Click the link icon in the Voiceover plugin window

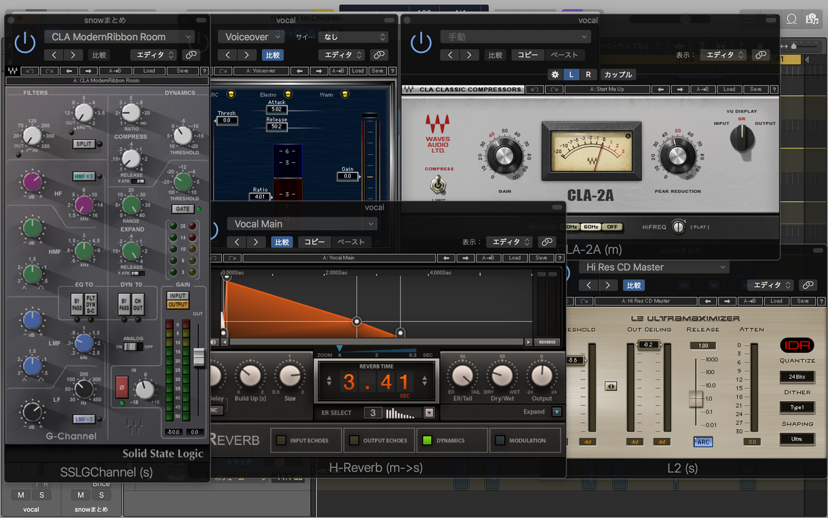(x=379, y=55)
